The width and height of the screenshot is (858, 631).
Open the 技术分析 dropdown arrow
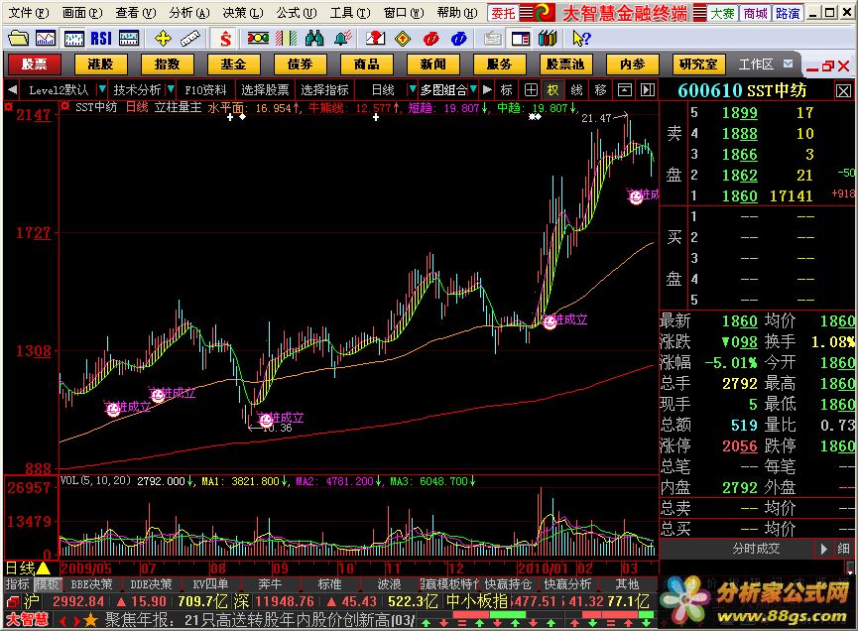click(172, 89)
